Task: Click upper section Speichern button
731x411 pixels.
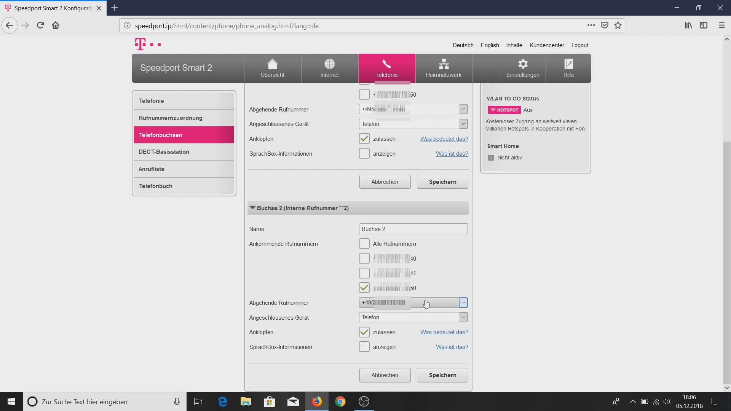Action: pos(442,182)
